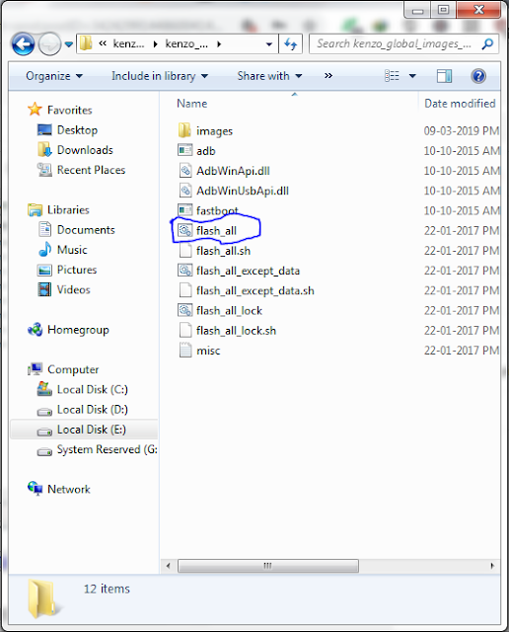Expand the hidden breadcrumb path chevron

point(103,43)
